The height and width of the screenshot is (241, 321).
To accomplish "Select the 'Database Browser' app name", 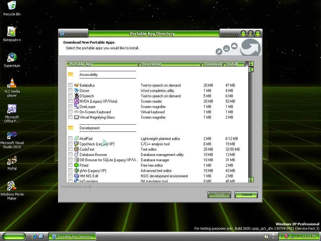I will 93,154.
